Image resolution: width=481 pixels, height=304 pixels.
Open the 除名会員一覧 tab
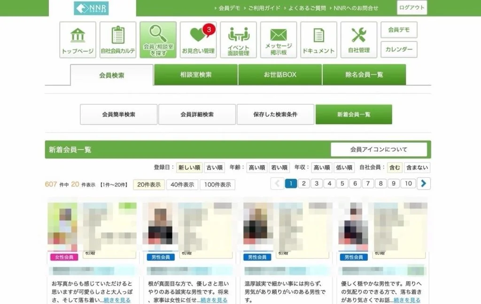pyautogui.click(x=365, y=74)
